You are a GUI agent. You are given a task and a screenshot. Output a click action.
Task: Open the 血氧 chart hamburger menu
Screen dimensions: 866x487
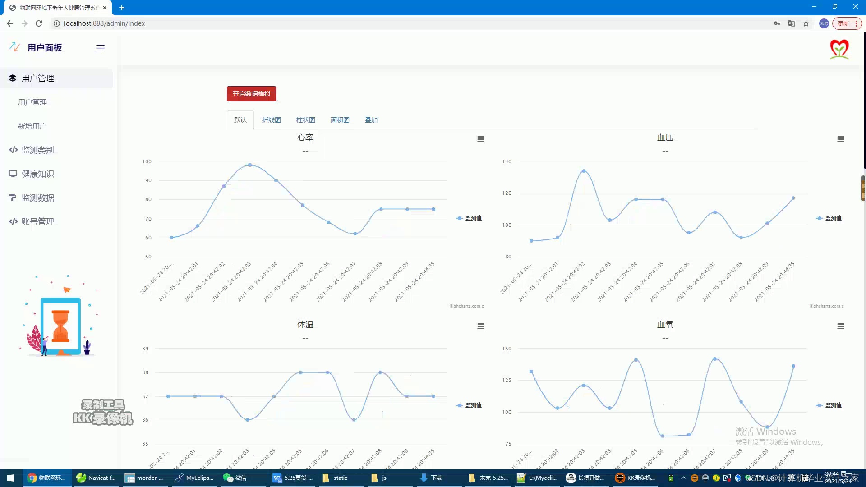[x=841, y=326]
